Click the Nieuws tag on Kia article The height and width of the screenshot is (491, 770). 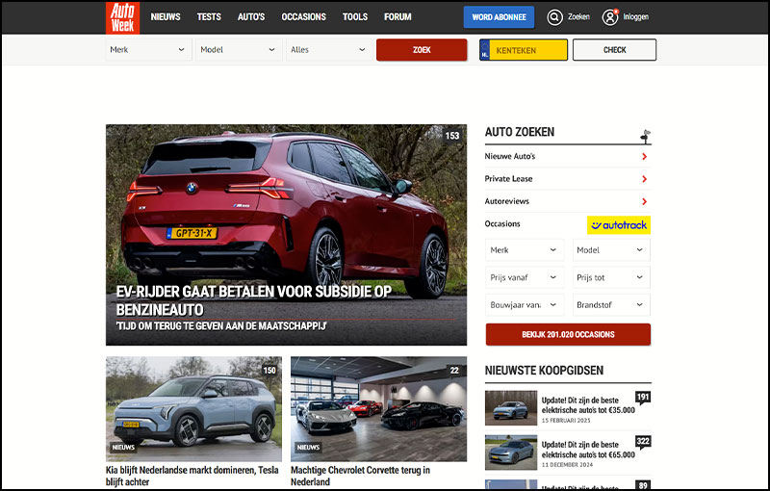pos(123,448)
